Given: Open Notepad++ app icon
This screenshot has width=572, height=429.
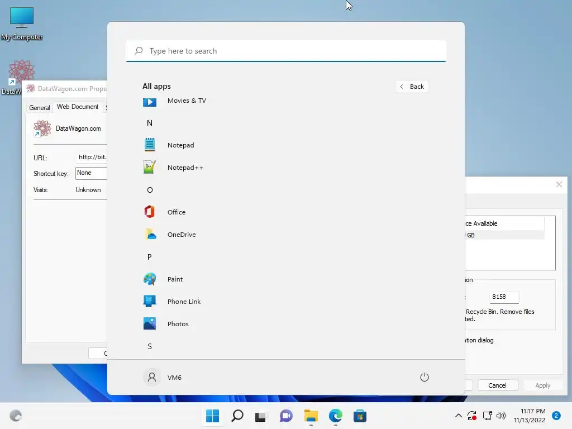Looking at the screenshot, I should point(150,167).
